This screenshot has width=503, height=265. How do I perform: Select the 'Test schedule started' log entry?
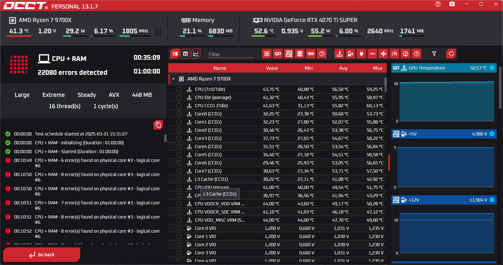click(x=83, y=134)
